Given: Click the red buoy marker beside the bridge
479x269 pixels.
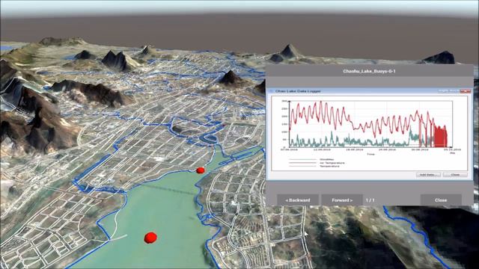Looking at the screenshot, I should pyautogui.click(x=200, y=170).
